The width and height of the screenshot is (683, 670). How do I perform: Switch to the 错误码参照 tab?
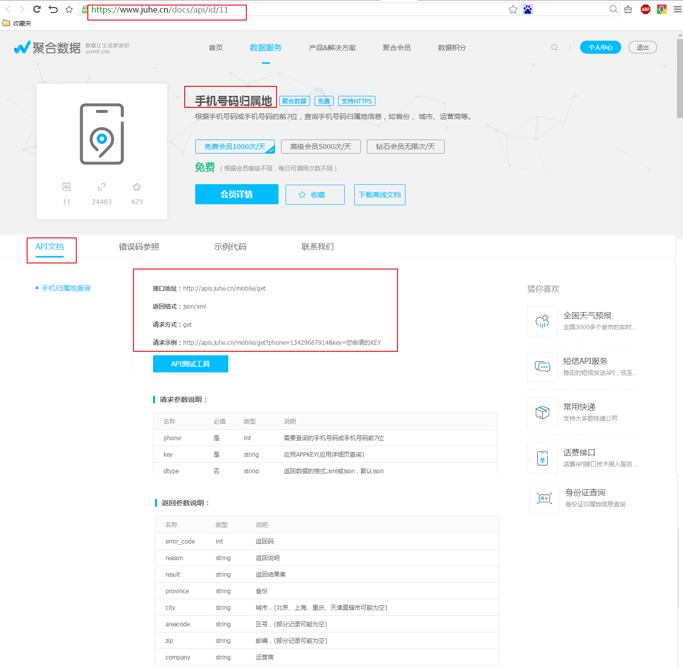click(x=139, y=247)
